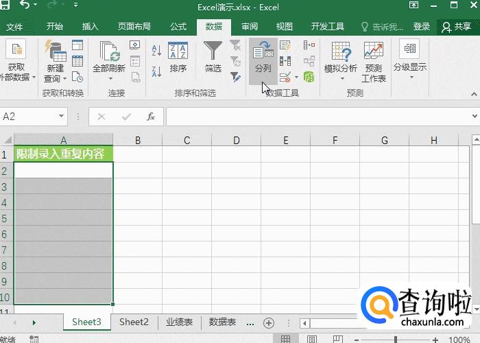Switch to the Formulas (公式) ribbon tab
The image size is (480, 343).
tap(178, 27)
